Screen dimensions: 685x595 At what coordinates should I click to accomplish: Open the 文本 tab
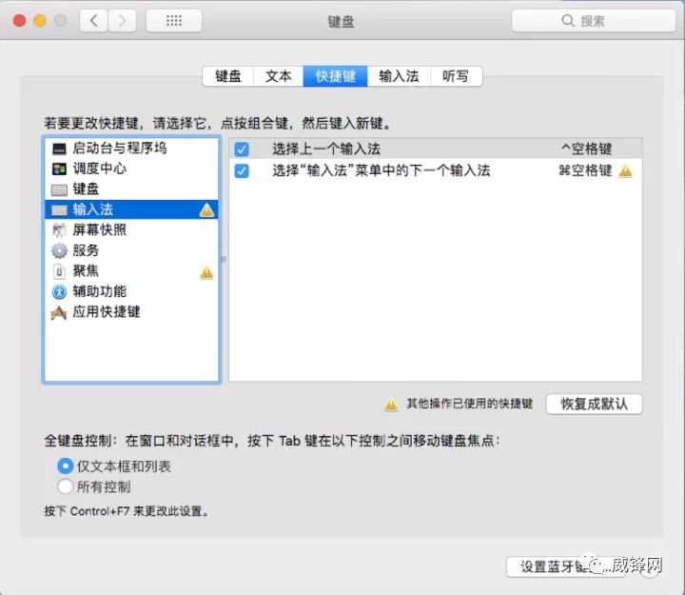pos(279,76)
